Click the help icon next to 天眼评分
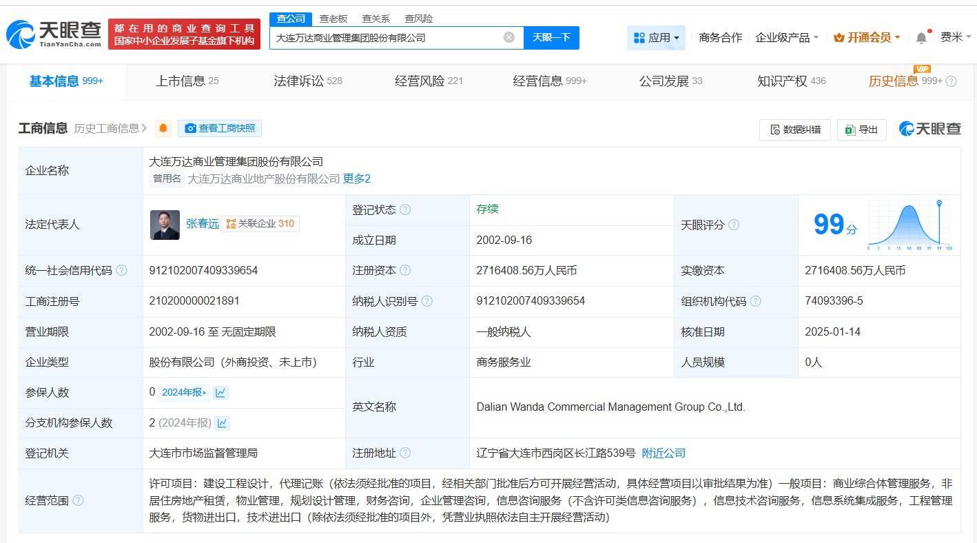 click(734, 225)
